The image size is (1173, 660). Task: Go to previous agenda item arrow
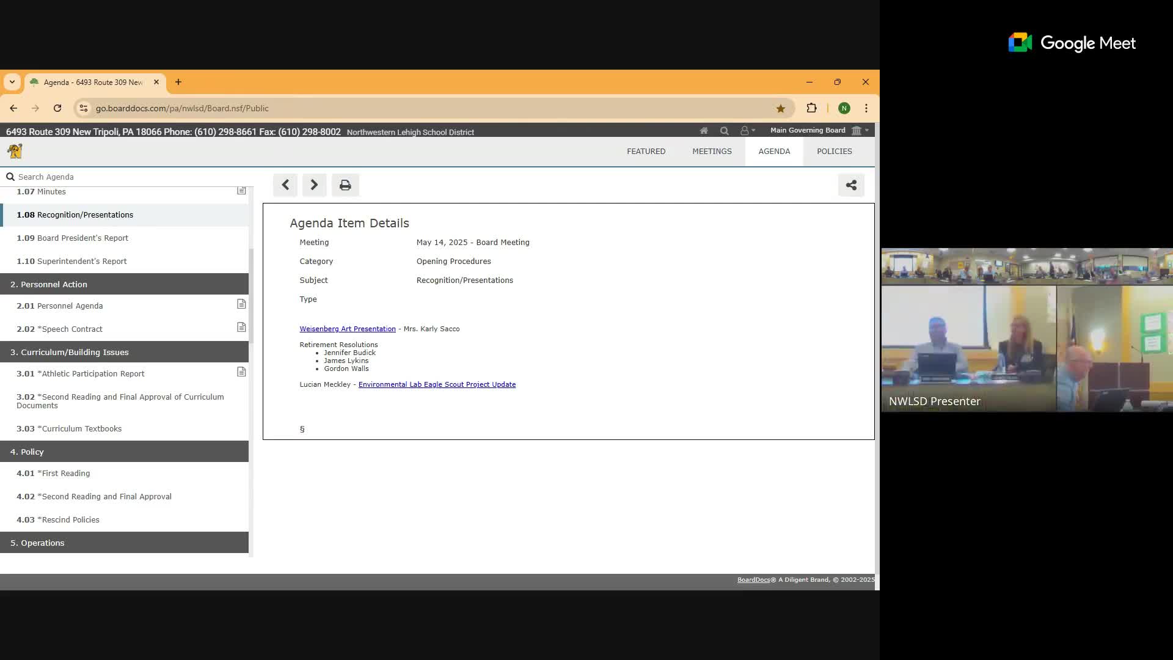point(285,185)
